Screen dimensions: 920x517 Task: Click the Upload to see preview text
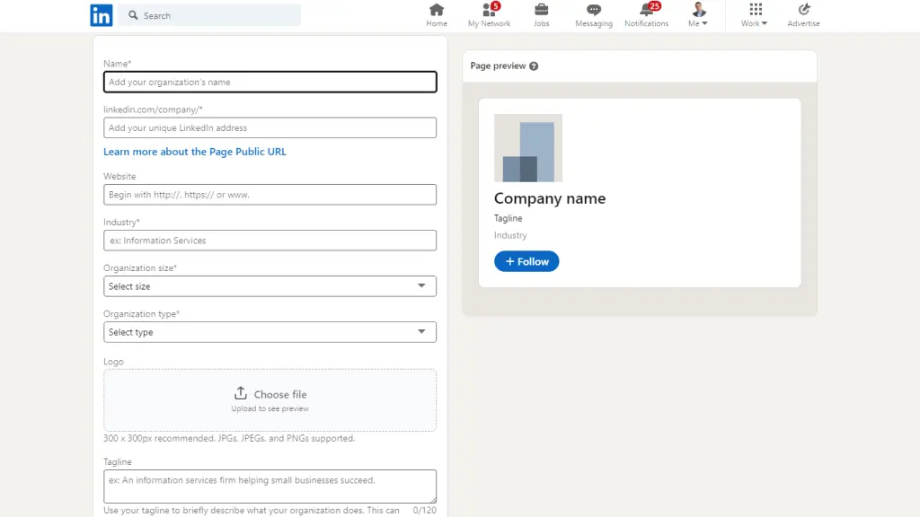coord(270,408)
